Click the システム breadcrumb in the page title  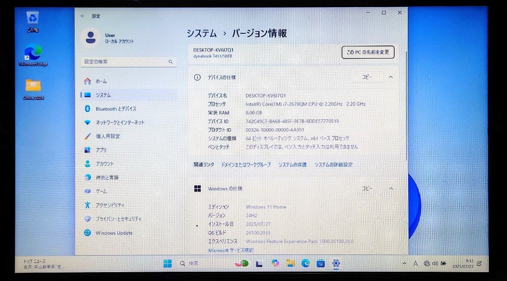point(202,33)
